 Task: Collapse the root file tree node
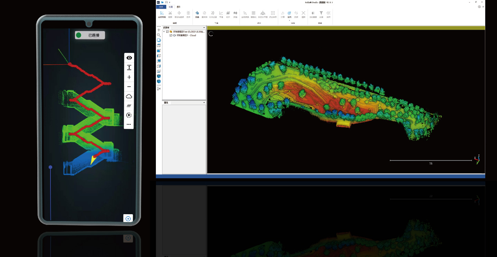164,31
